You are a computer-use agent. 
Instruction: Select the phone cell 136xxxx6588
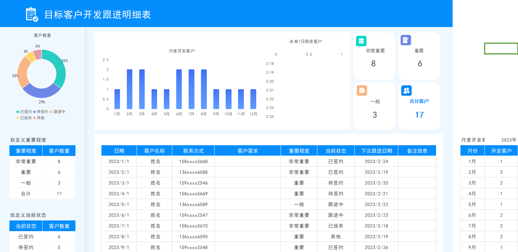tap(193, 172)
